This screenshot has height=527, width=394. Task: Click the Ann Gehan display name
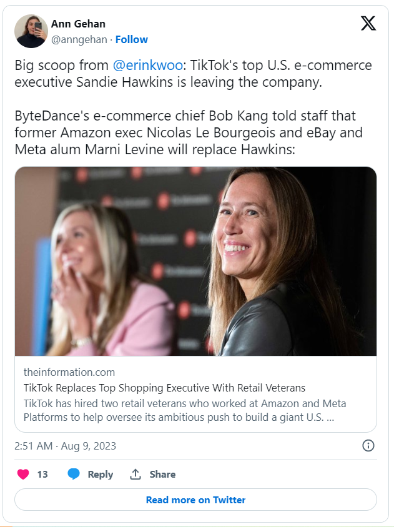coord(78,24)
